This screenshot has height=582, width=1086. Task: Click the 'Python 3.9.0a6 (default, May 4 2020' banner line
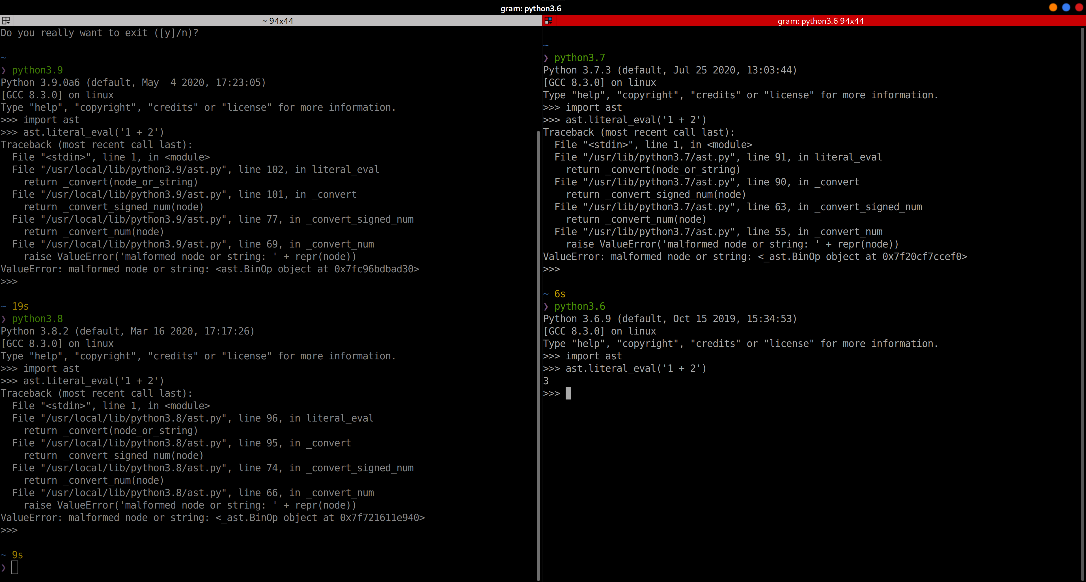coord(133,82)
